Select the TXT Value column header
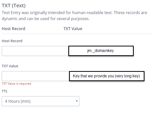 click(x=73, y=29)
